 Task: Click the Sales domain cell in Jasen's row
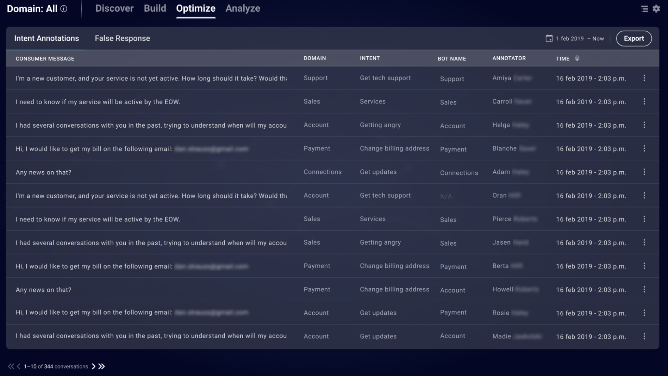pos(312,242)
